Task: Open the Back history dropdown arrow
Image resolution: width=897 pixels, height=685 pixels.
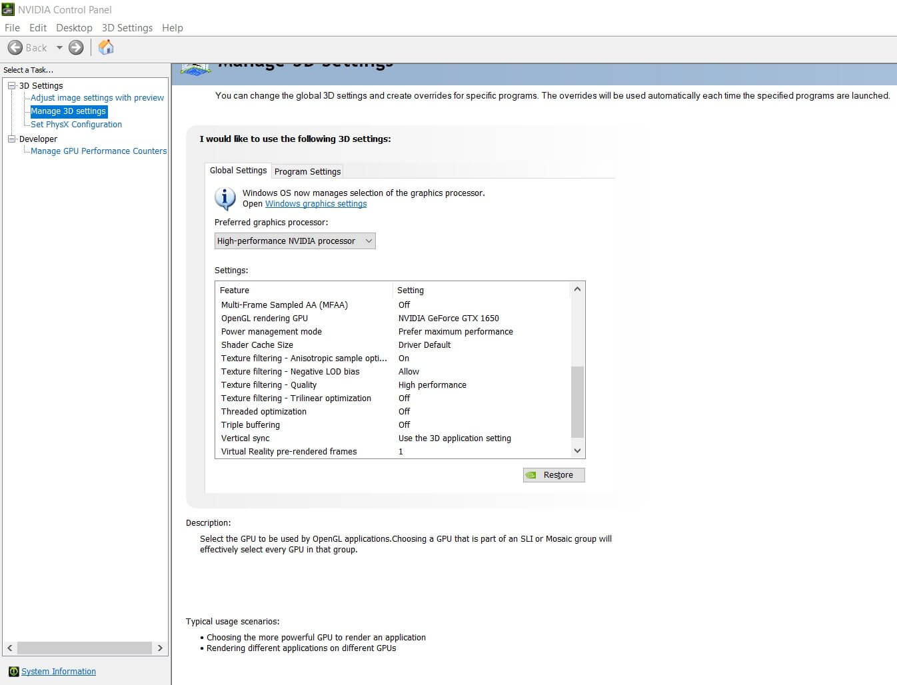Action: (59, 47)
